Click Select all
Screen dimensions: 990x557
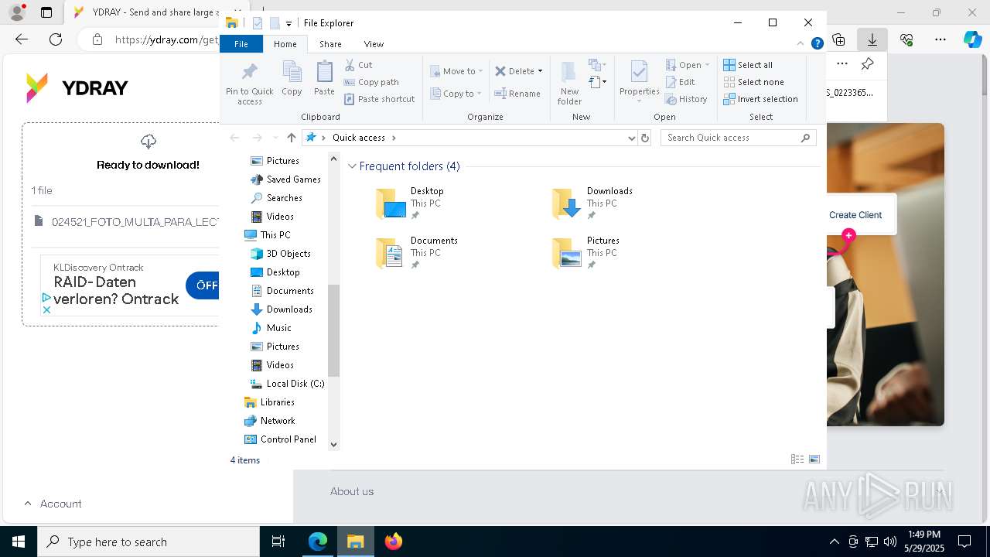pos(748,65)
